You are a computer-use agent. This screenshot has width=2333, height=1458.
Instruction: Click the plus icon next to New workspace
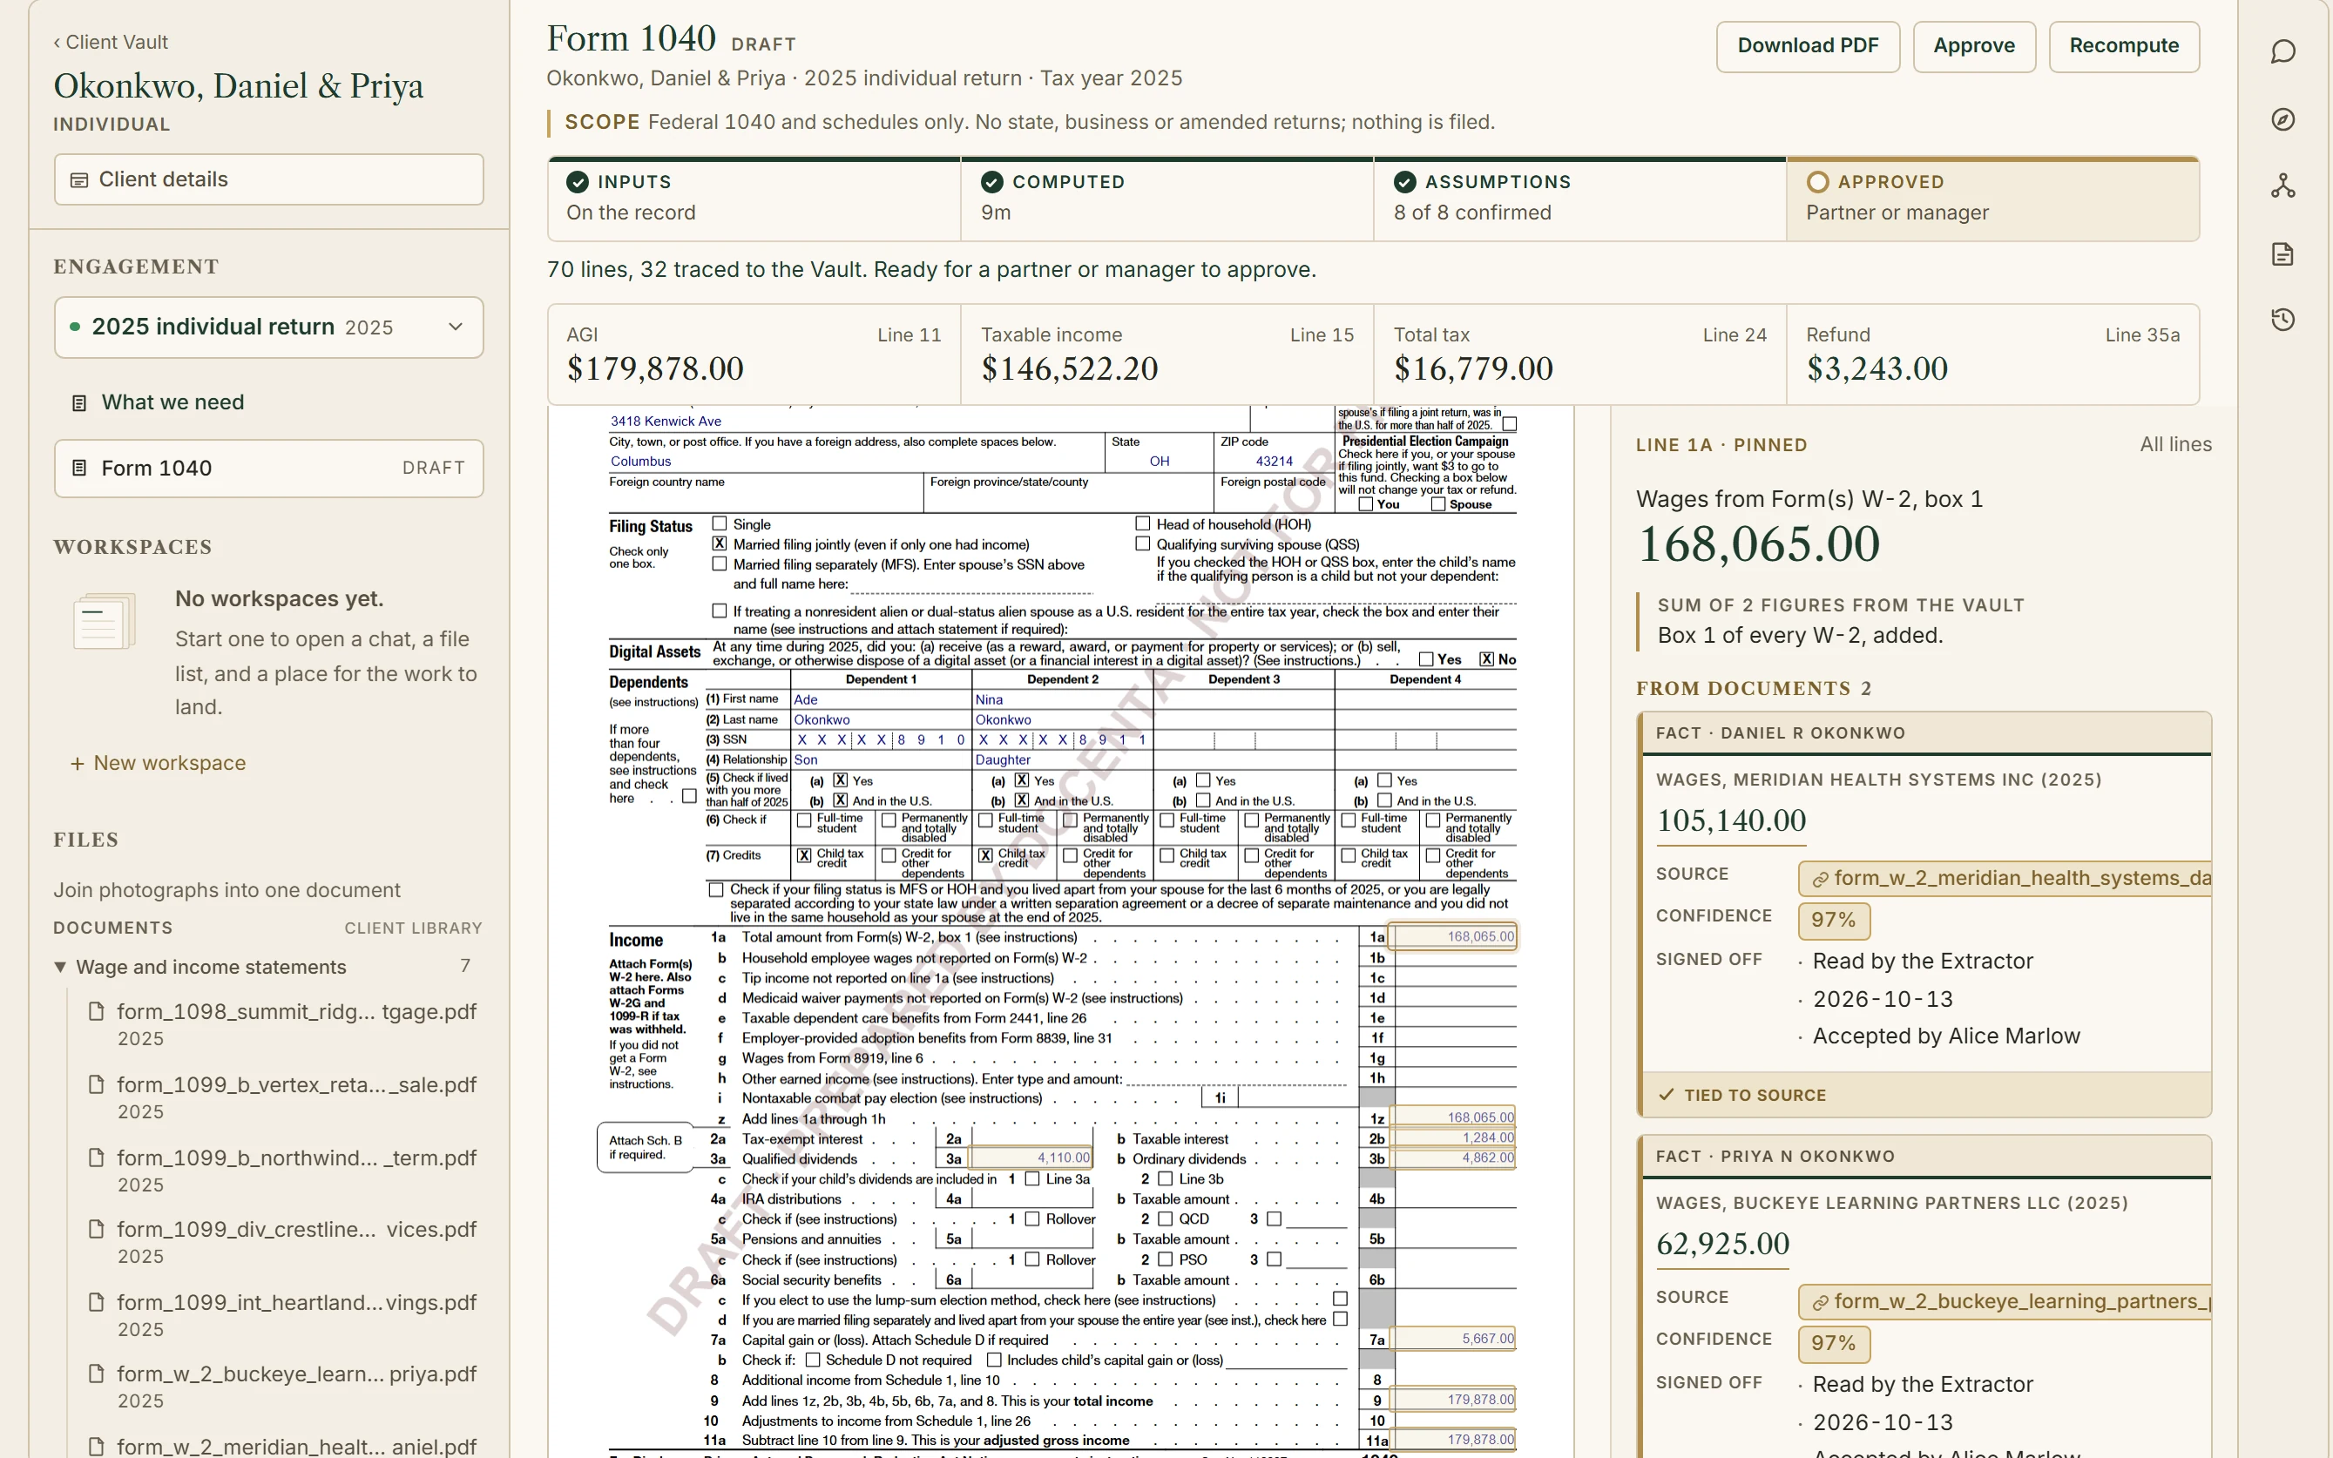tap(78, 764)
